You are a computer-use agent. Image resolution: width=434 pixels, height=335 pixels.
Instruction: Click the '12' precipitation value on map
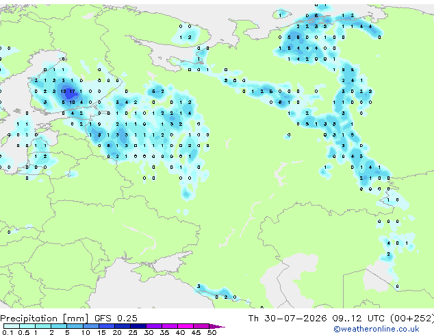63,91
